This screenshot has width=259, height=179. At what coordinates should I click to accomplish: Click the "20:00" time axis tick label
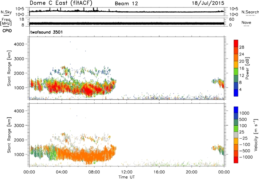point(192,172)
